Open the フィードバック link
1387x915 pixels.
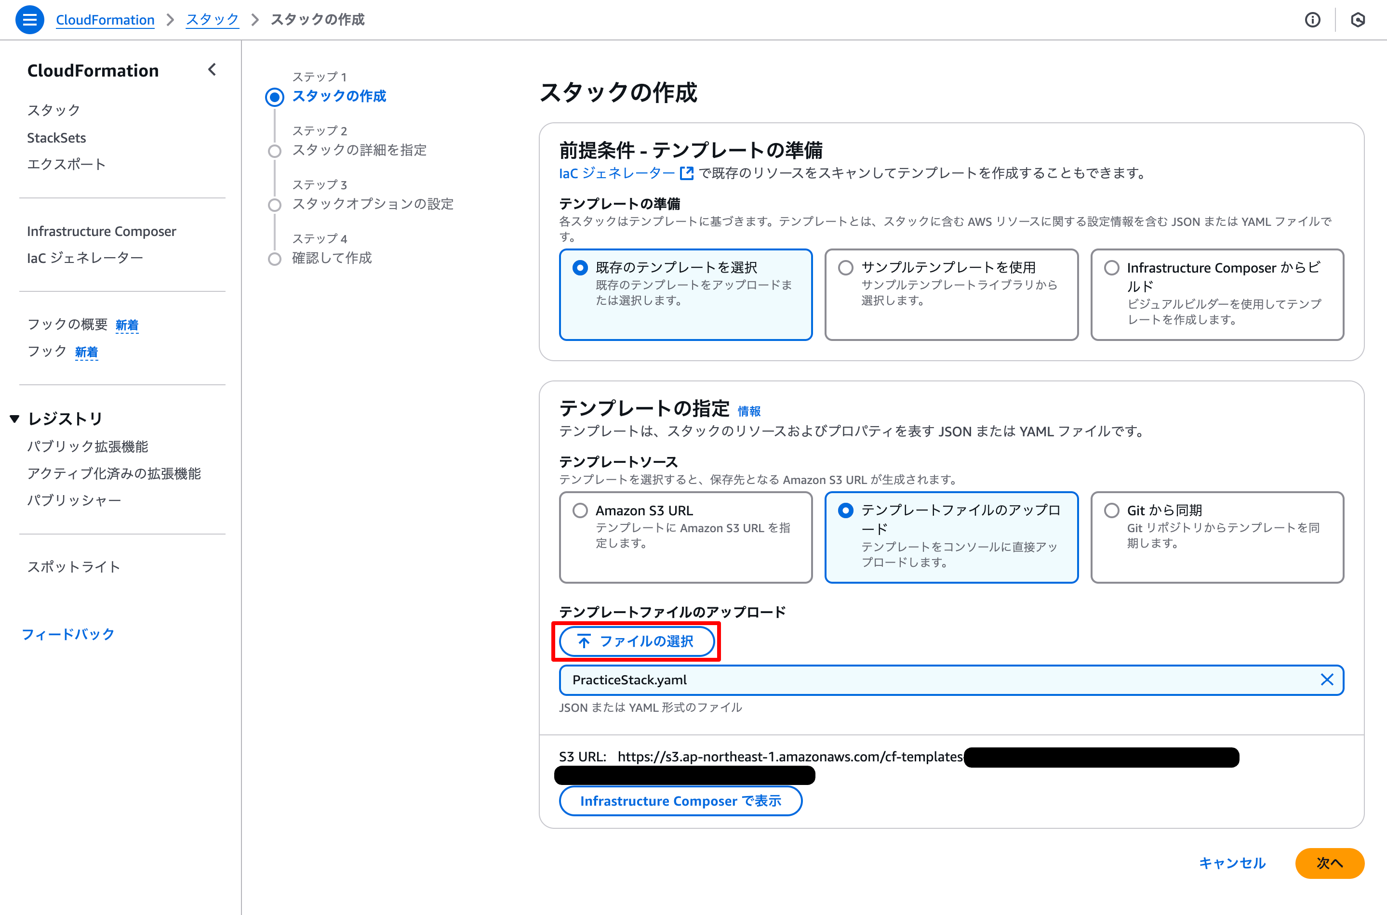point(68,634)
